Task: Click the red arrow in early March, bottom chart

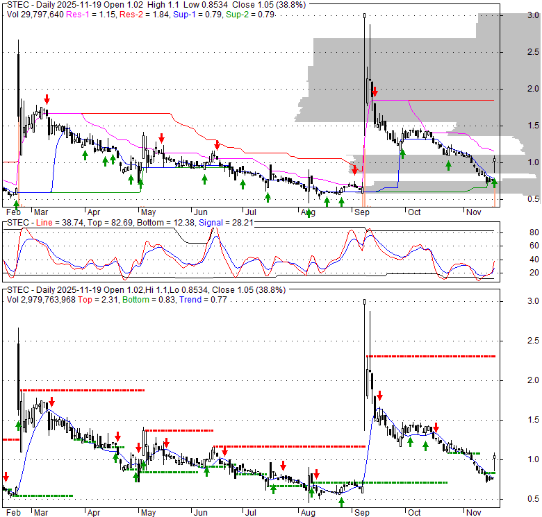Action: point(52,402)
